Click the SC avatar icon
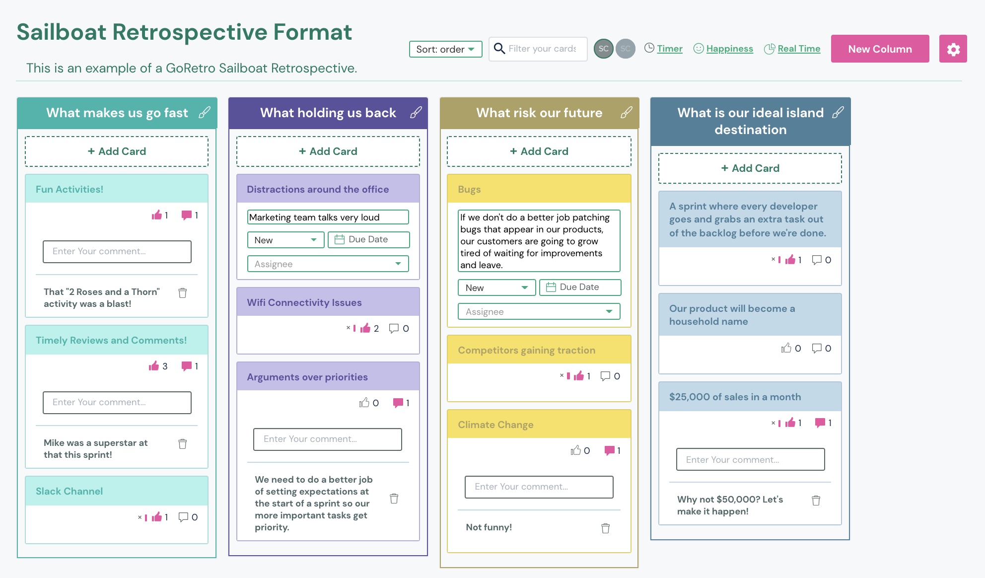Image resolution: width=985 pixels, height=578 pixels. tap(603, 49)
